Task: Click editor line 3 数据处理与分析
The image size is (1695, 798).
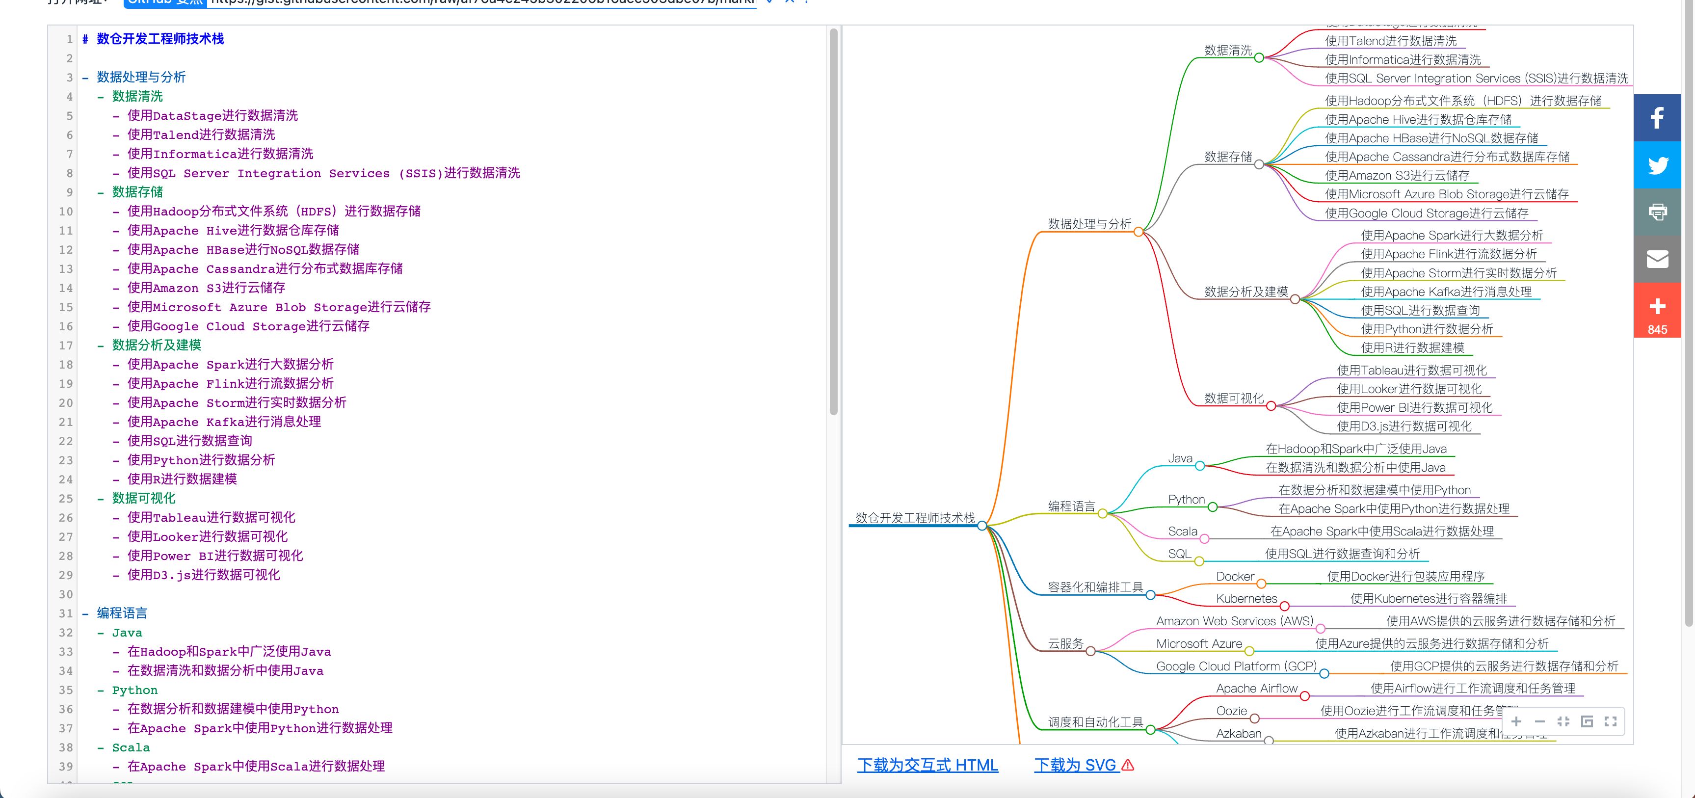Action: coord(141,77)
